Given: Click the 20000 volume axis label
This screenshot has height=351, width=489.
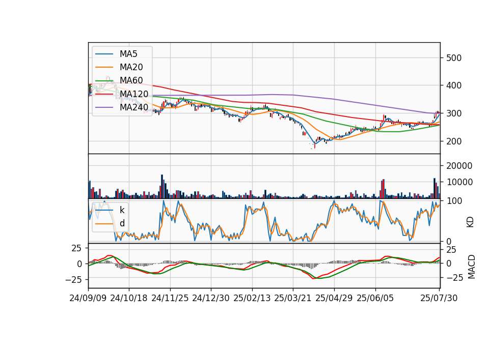Looking at the screenshot, I should [459, 166].
